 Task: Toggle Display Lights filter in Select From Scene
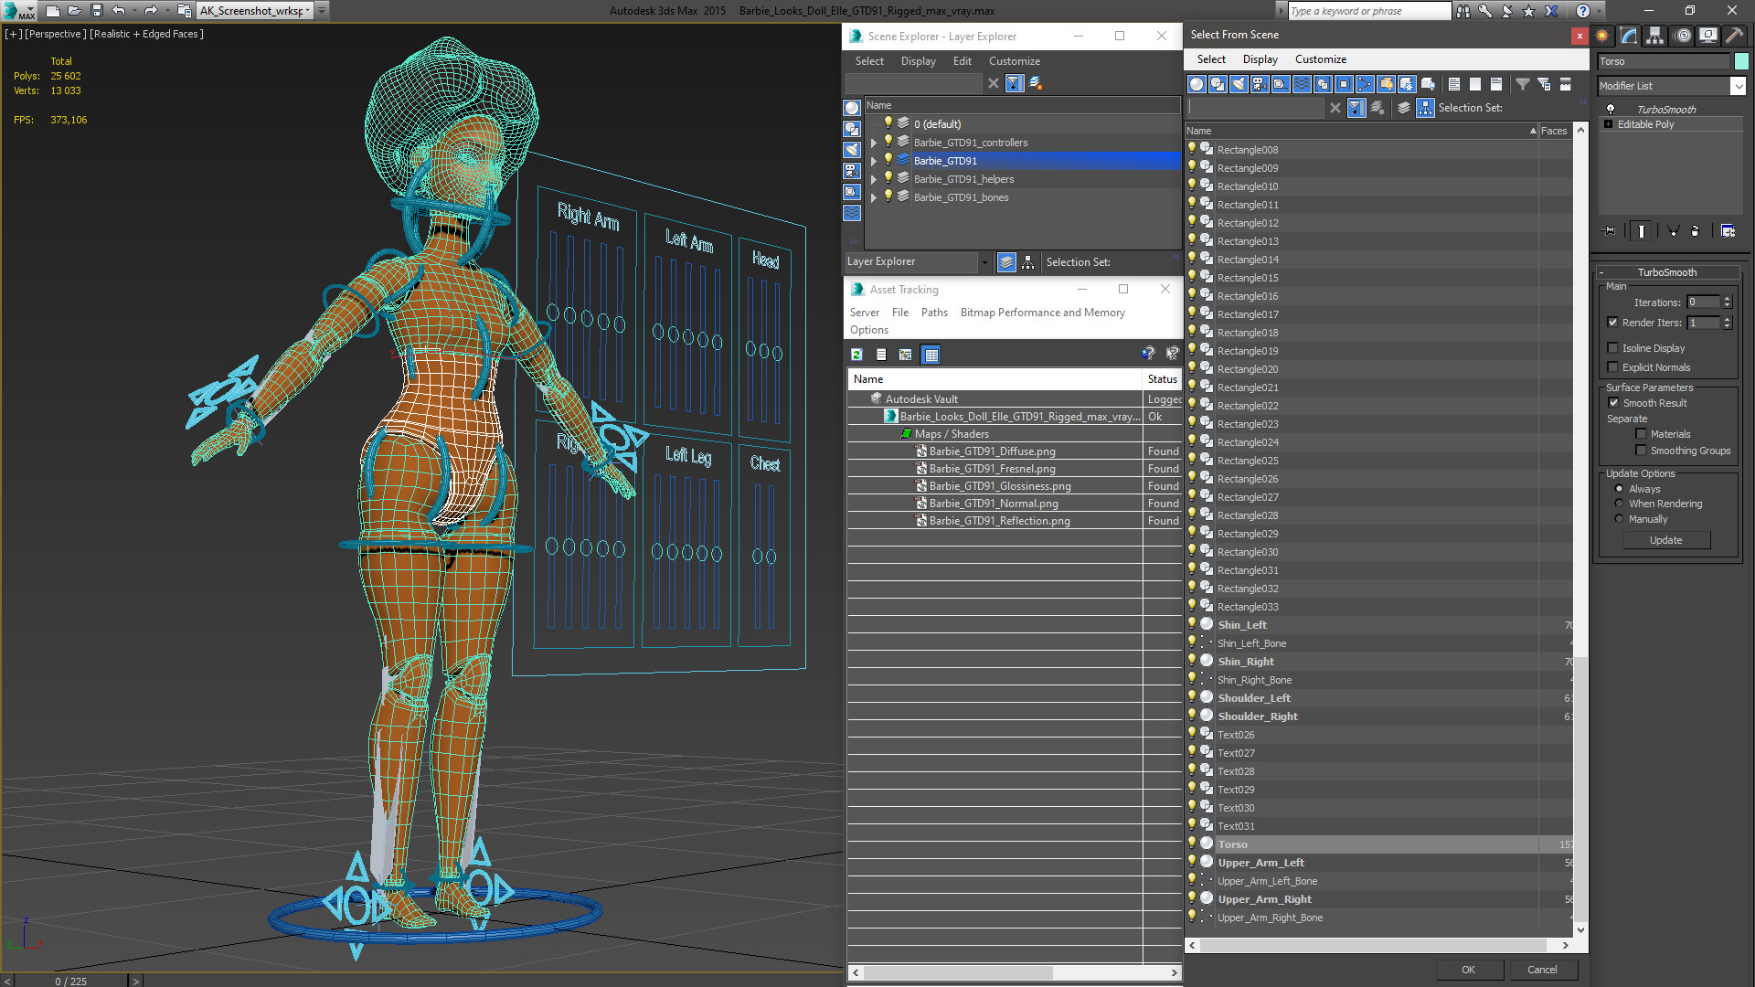1239,84
